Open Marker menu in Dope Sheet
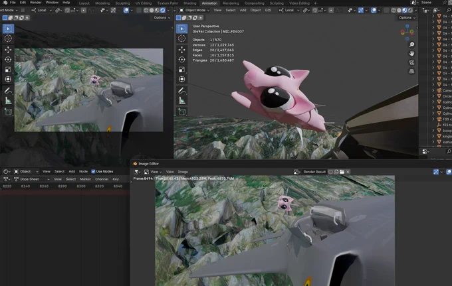The height and width of the screenshot is (286, 452). [85, 179]
